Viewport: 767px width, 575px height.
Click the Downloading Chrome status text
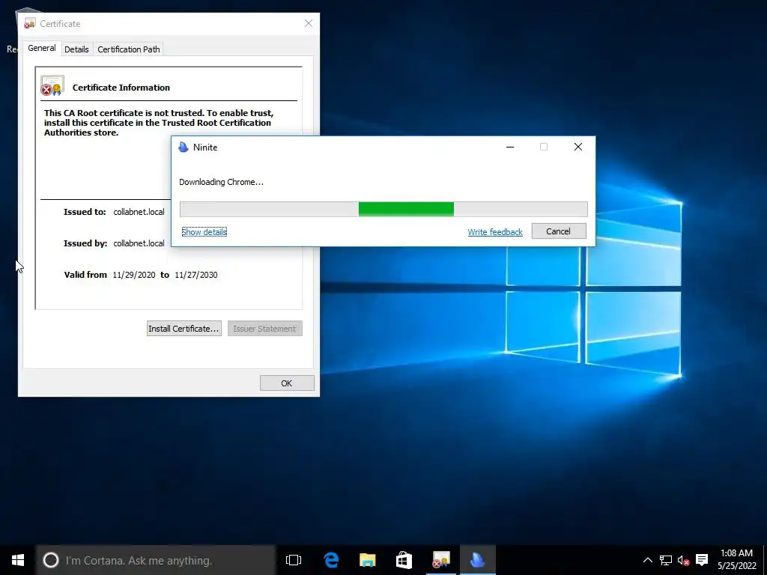[221, 182]
